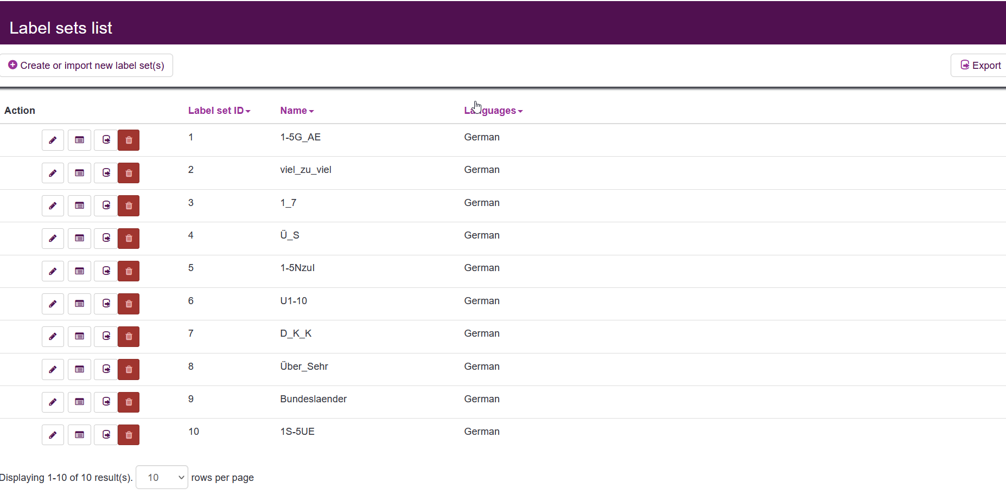Select the name D_K_K

pos(296,333)
